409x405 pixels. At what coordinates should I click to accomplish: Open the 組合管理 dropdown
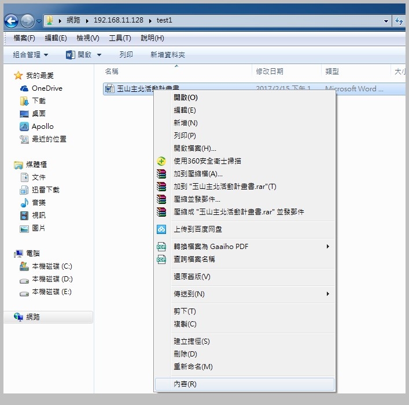(30, 55)
